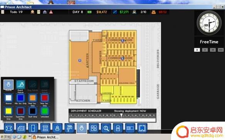Toggle the highlighted Deployment guard toolbar icon
This screenshot has width=225, height=140.
click(82, 128)
